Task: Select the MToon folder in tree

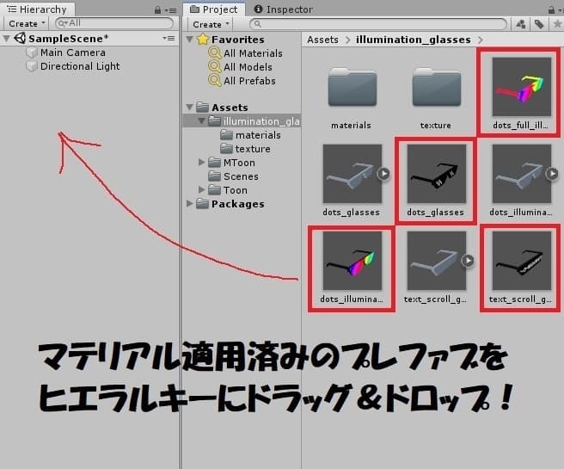Action: tap(239, 163)
